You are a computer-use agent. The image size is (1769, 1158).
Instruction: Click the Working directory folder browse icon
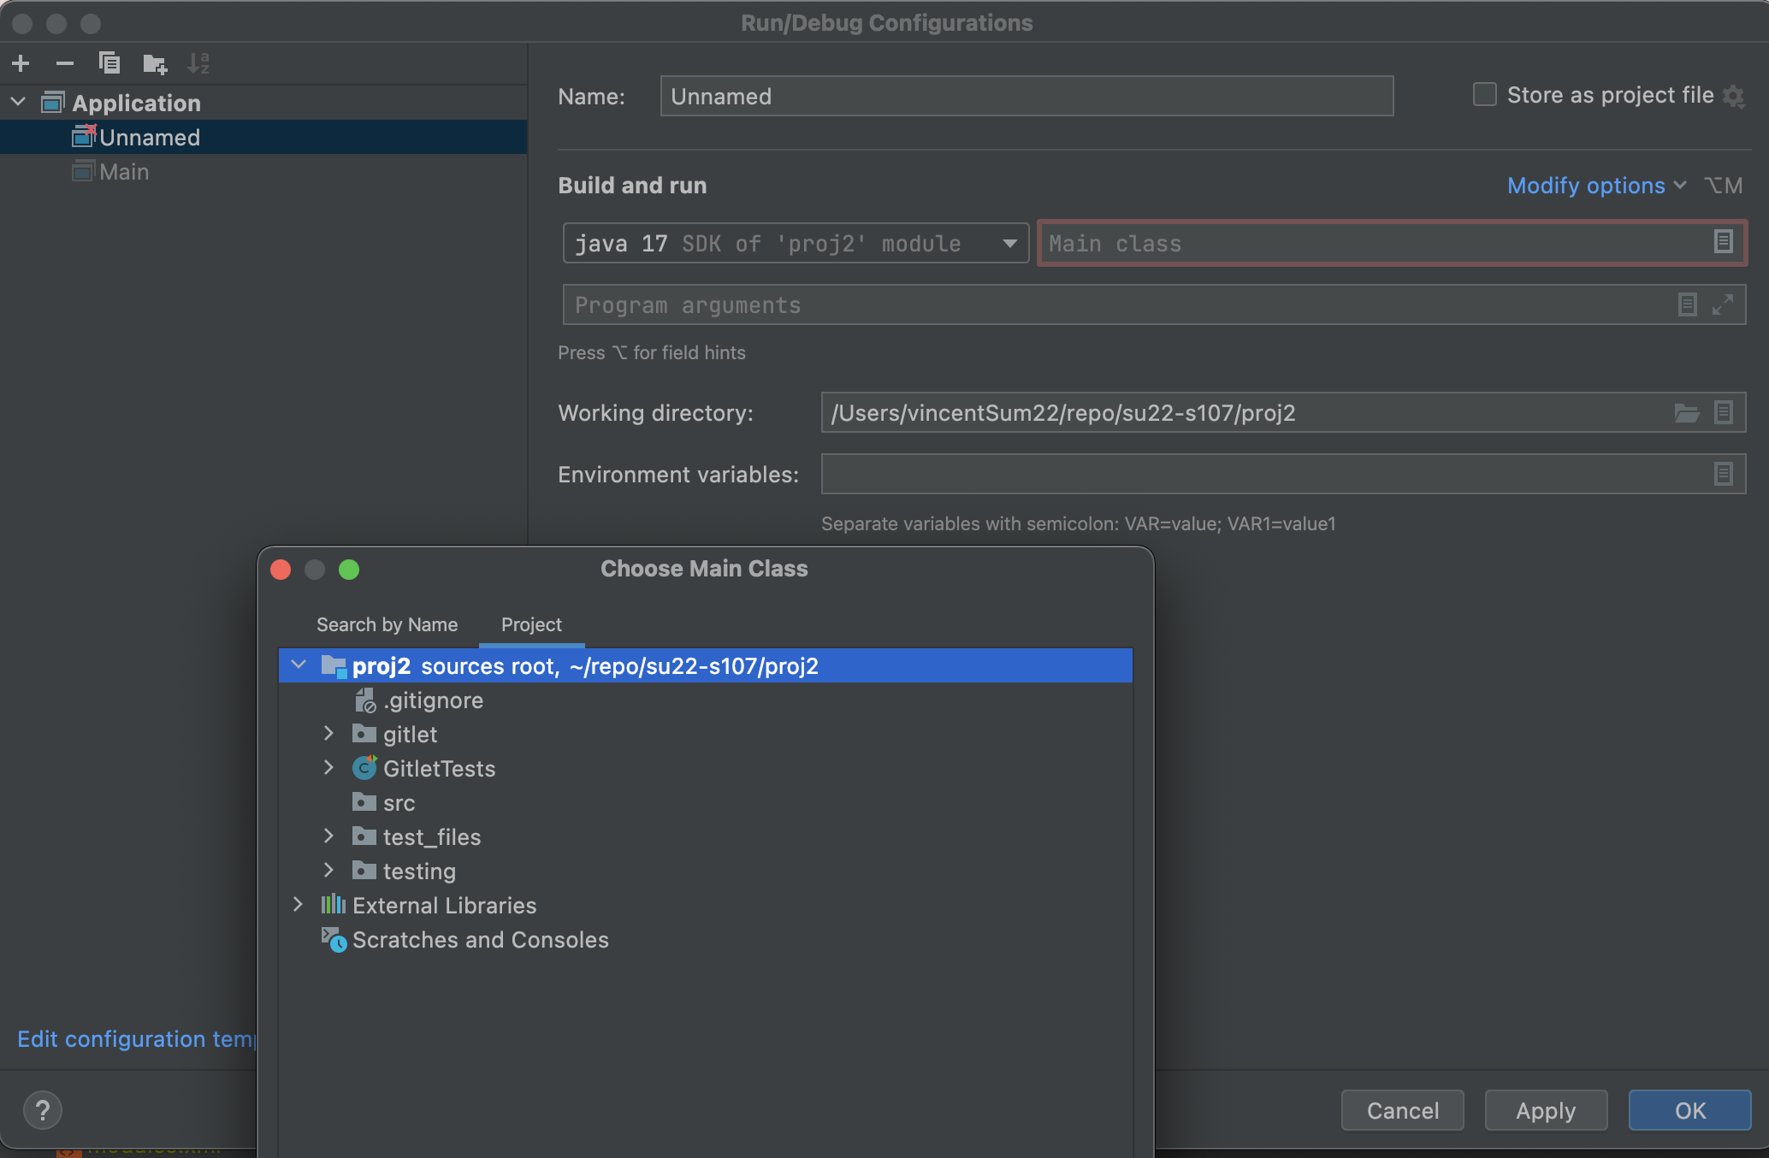pyautogui.click(x=1686, y=413)
